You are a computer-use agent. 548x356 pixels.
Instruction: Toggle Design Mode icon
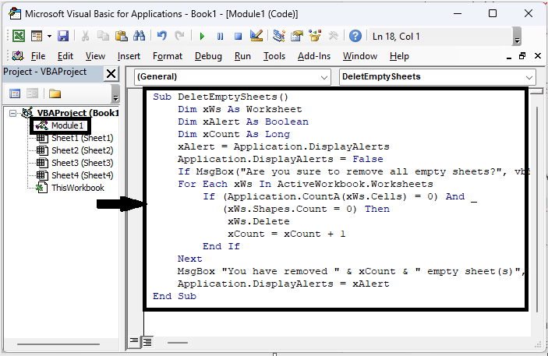click(256, 36)
